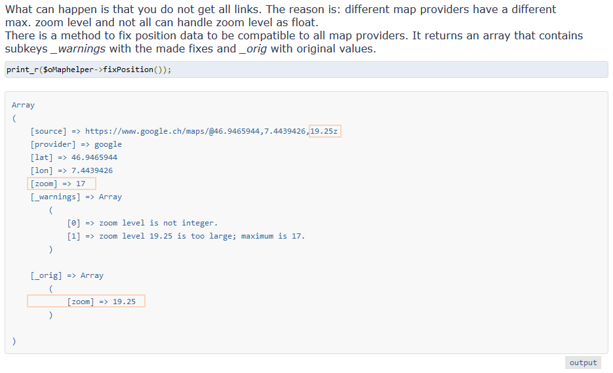This screenshot has height=373, width=613.
Task: Click the italic _warnings word in paragraph
Action: [78, 49]
